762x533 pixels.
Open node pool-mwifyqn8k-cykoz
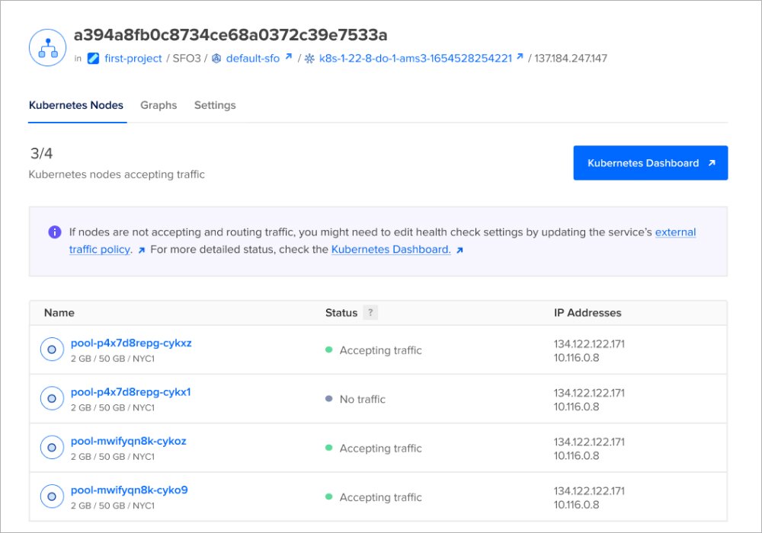pos(128,442)
